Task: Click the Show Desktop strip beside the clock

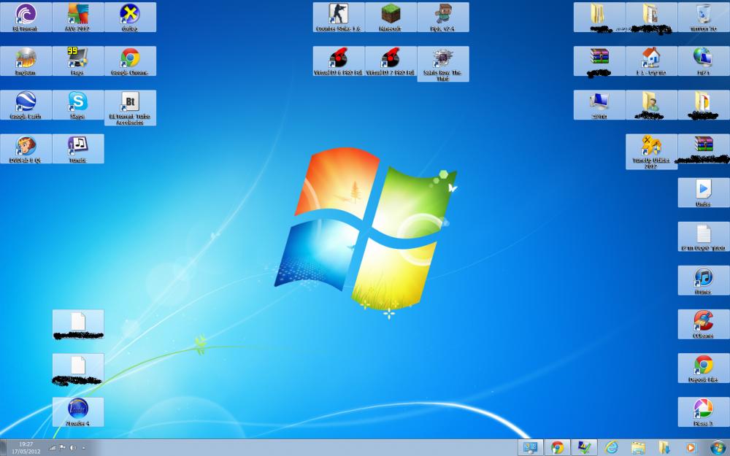Action: (x=3, y=448)
